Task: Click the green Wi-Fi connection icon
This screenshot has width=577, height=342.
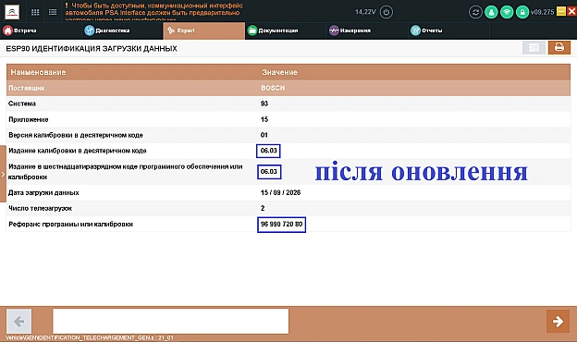Action: 507,12
